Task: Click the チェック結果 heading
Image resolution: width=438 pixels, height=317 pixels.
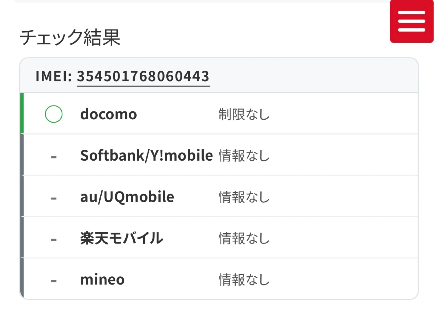Action: tap(70, 38)
